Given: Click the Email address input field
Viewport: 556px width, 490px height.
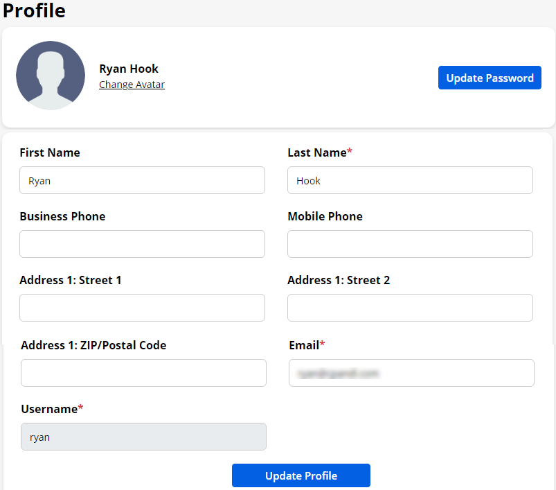Looking at the screenshot, I should pyautogui.click(x=411, y=373).
